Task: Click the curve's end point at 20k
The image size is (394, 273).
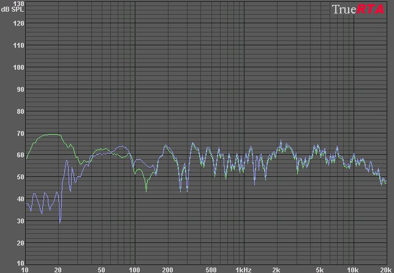Action: click(x=385, y=183)
